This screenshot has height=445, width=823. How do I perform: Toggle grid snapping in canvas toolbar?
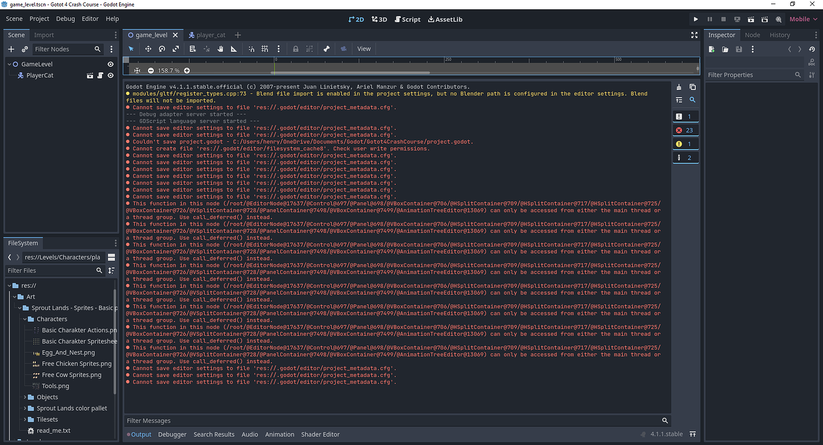click(x=265, y=49)
